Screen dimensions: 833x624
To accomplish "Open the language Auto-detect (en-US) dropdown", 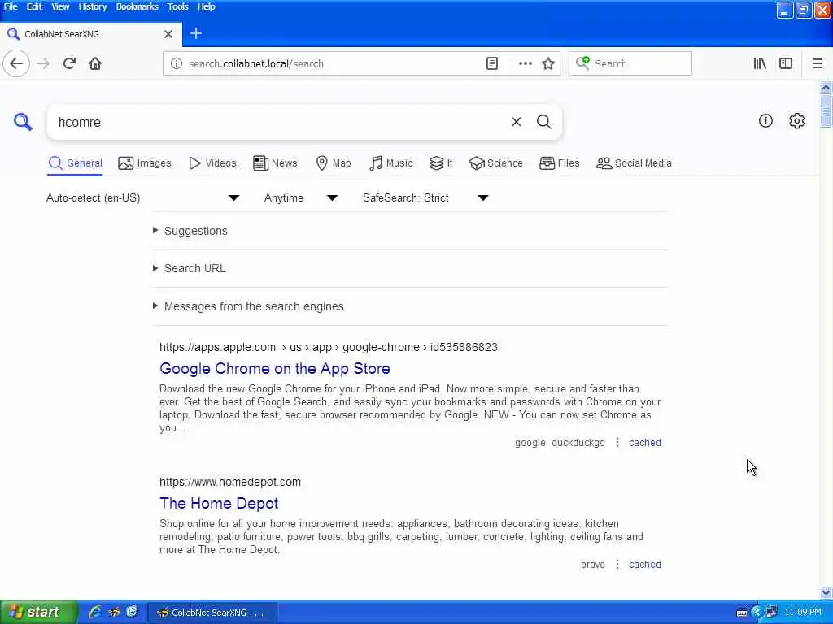I will (x=143, y=198).
